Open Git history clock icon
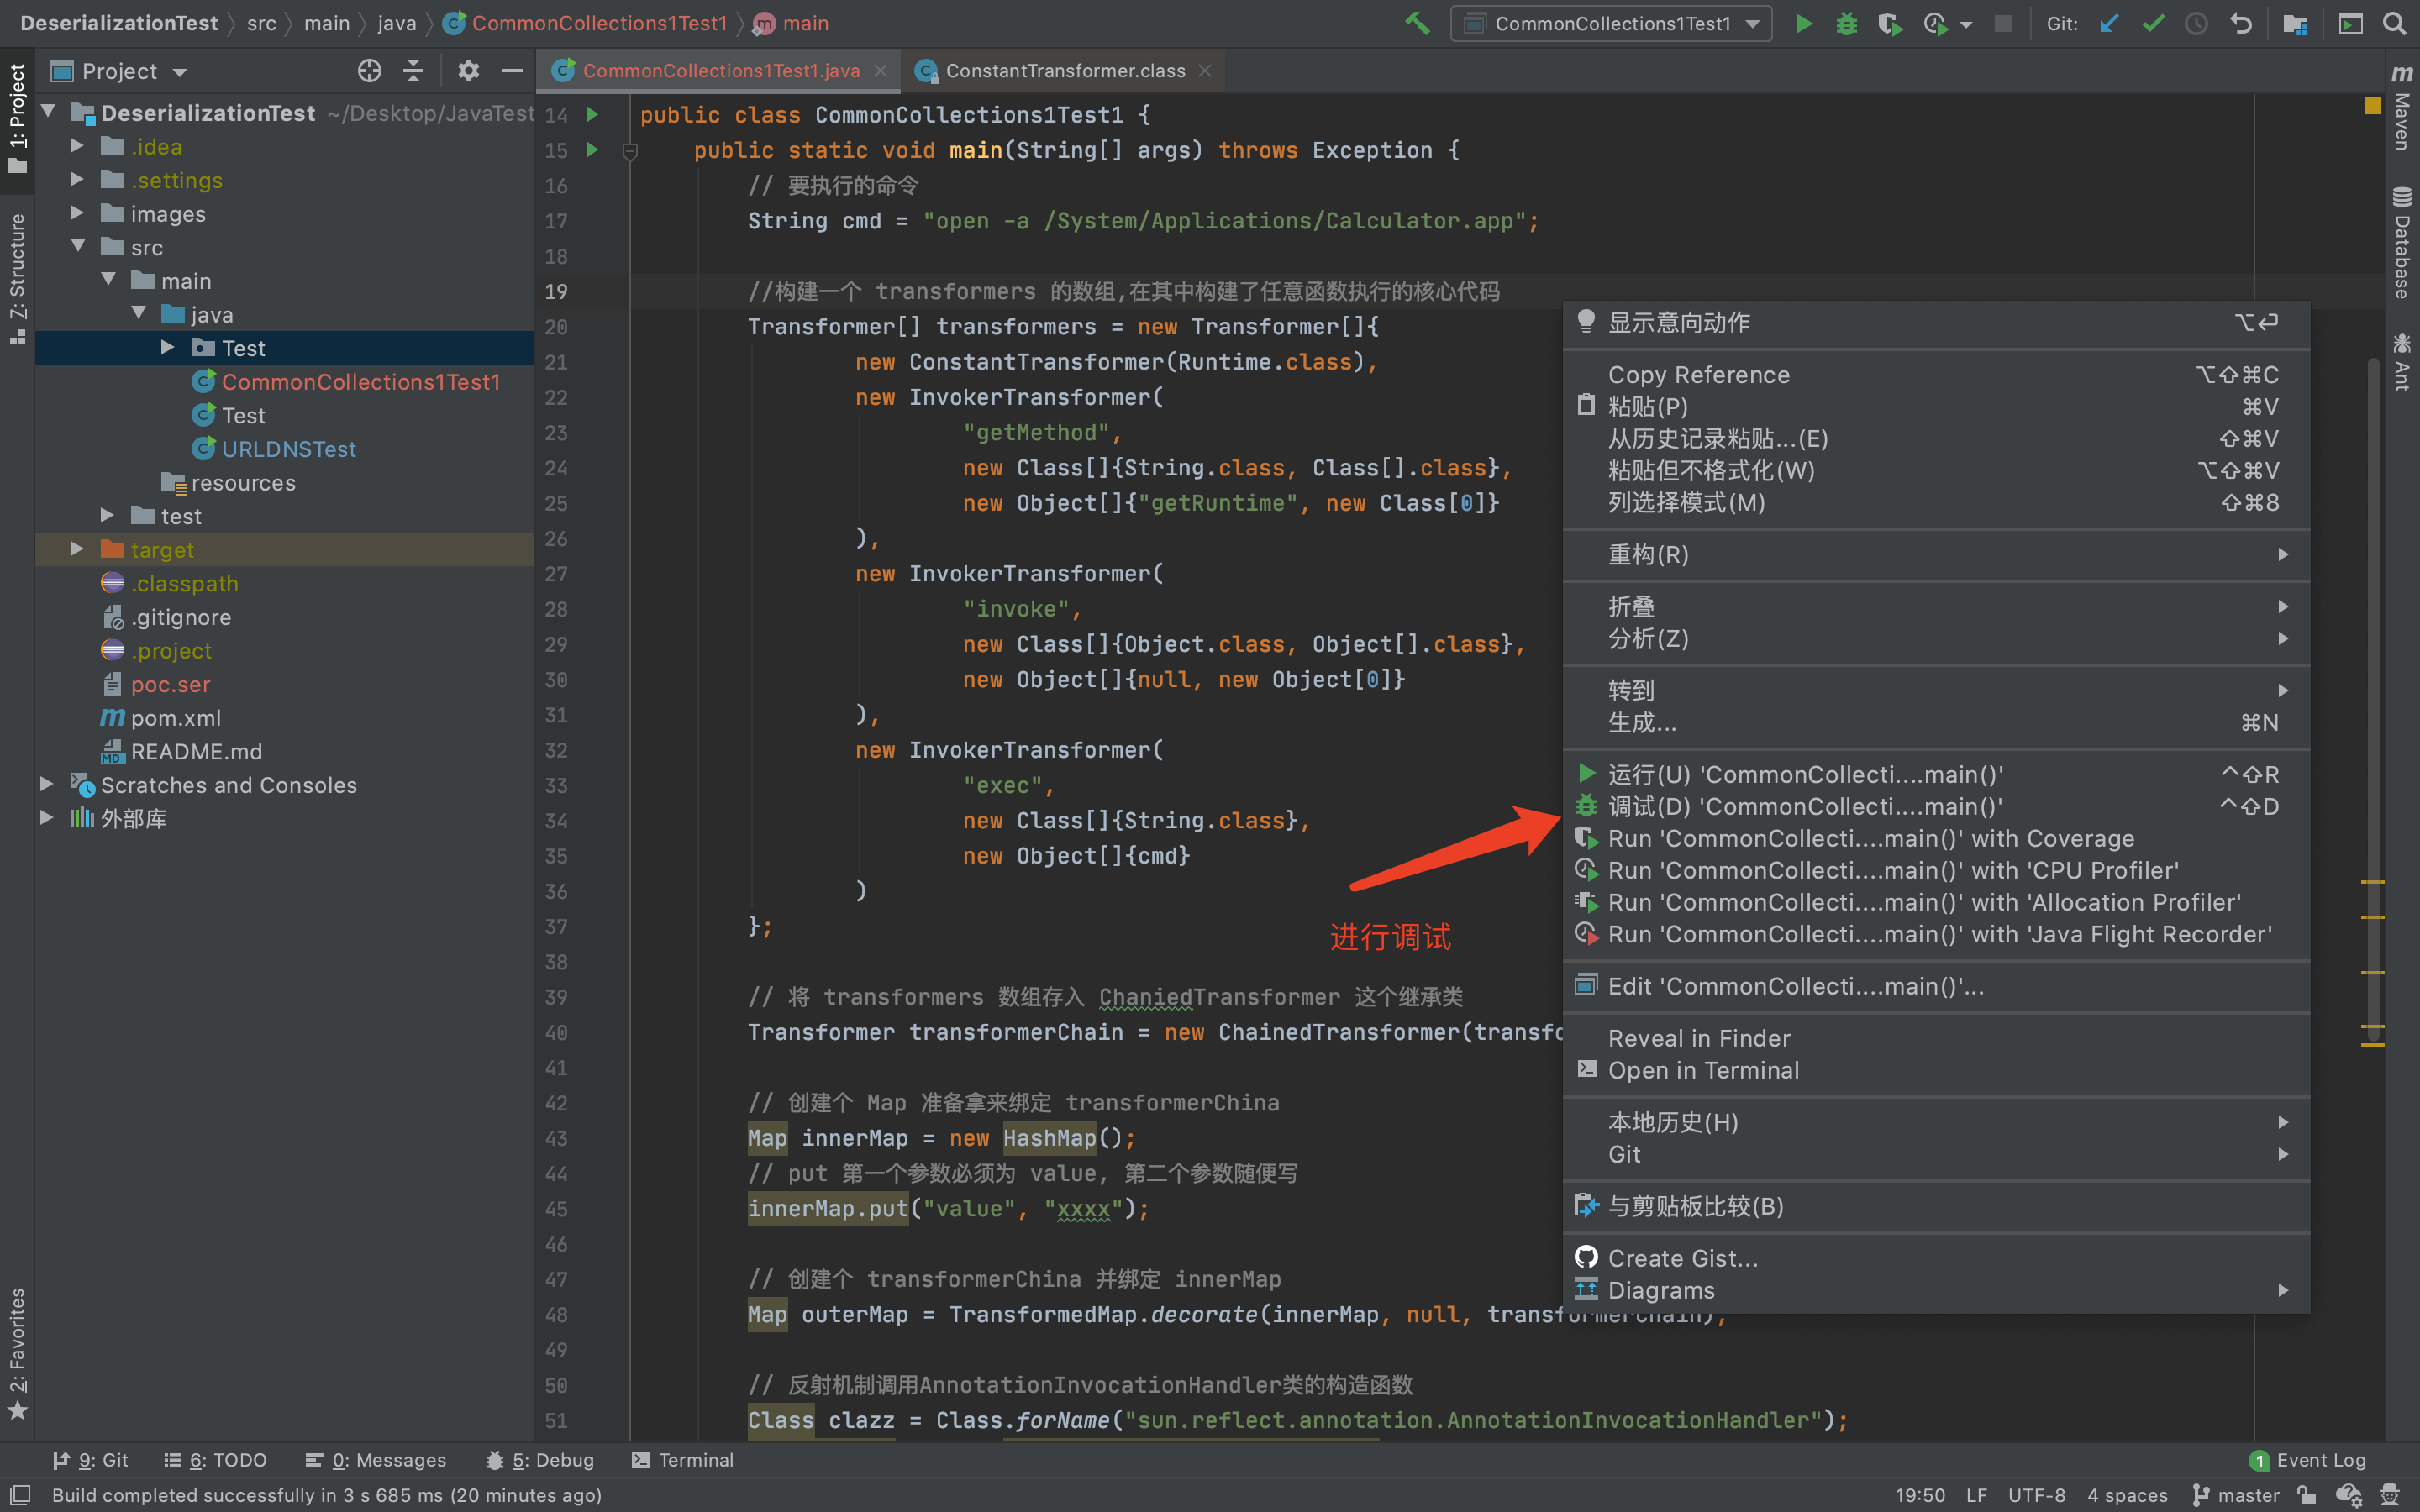2420x1512 pixels. point(2196,23)
